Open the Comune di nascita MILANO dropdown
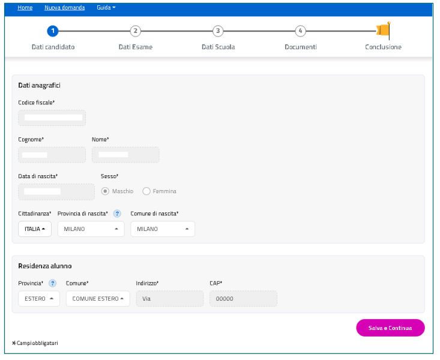The image size is (440, 360). [x=163, y=229]
